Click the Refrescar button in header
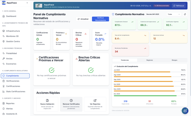This screenshot has height=116, width=191. tap(178, 6)
